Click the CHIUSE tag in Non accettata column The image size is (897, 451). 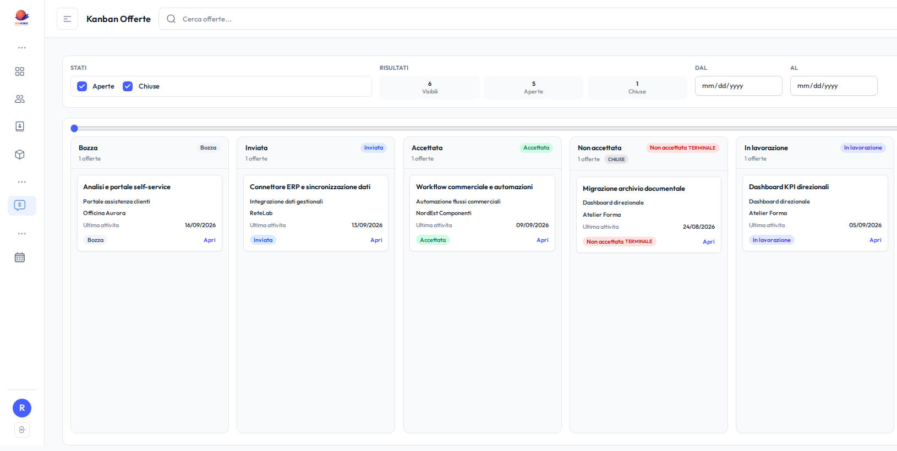616,159
